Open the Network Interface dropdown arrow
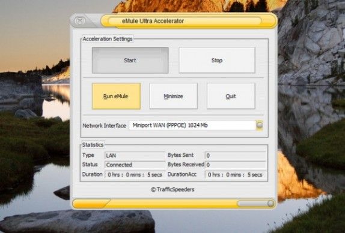This screenshot has height=233, width=345. click(x=260, y=125)
